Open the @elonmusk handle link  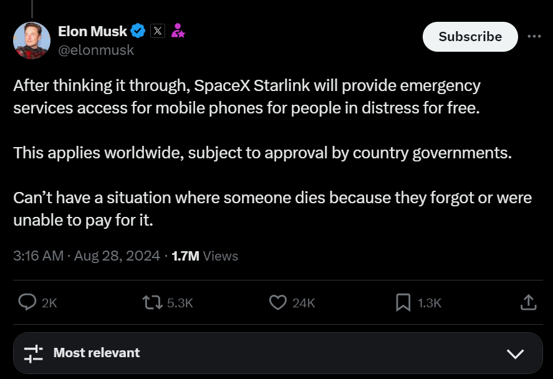tap(96, 50)
